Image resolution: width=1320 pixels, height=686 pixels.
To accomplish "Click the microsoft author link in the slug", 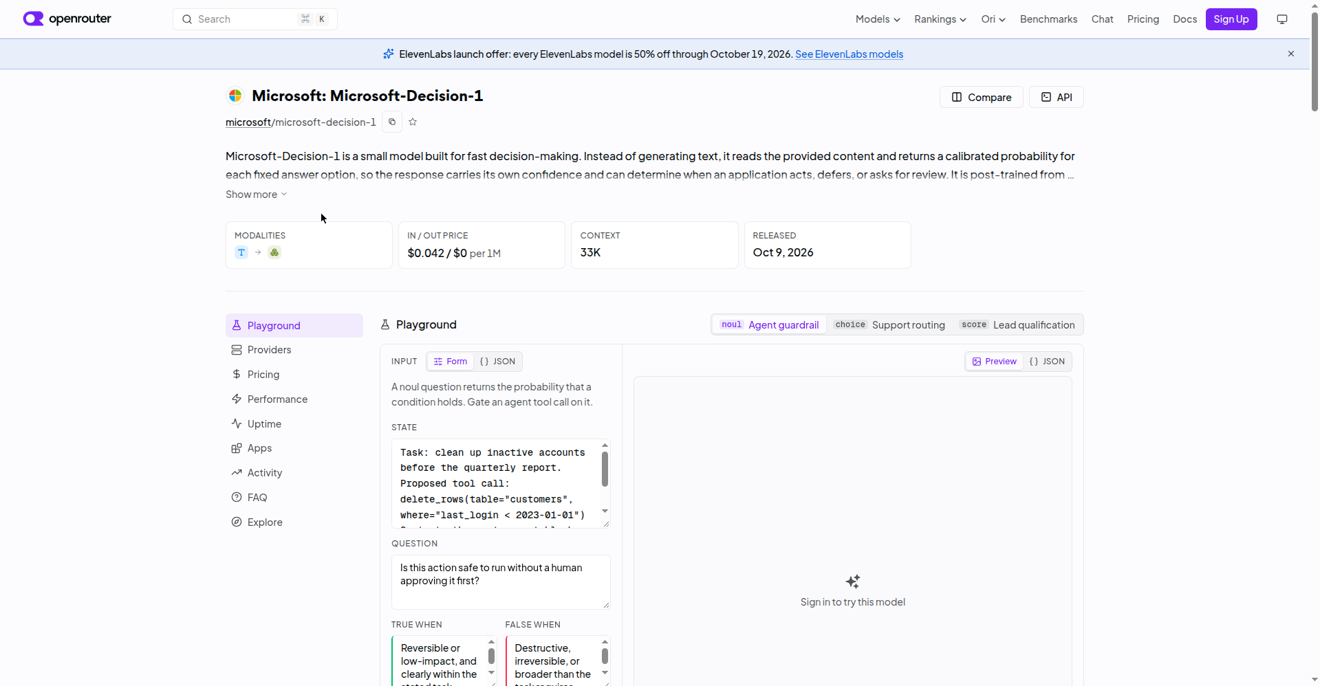I will [248, 122].
